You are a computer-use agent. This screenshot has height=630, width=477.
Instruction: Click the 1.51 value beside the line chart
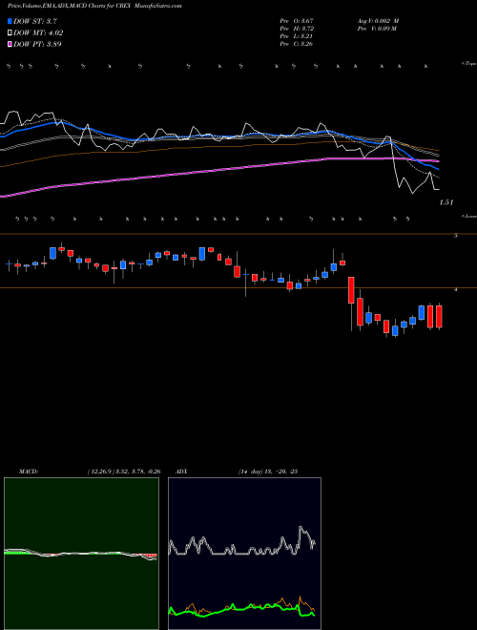click(x=446, y=202)
